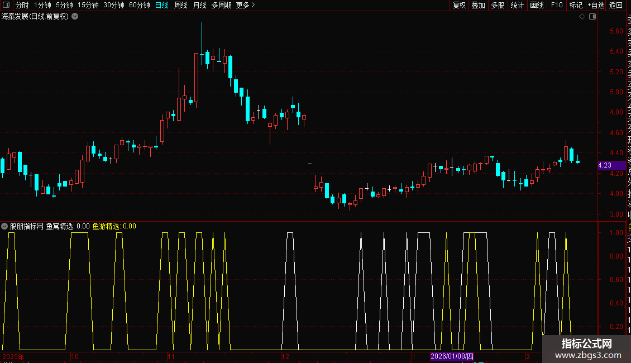Image resolution: width=631 pixels, height=363 pixels.
Task: Click the diamond icon above the chart
Action: (582, 17)
